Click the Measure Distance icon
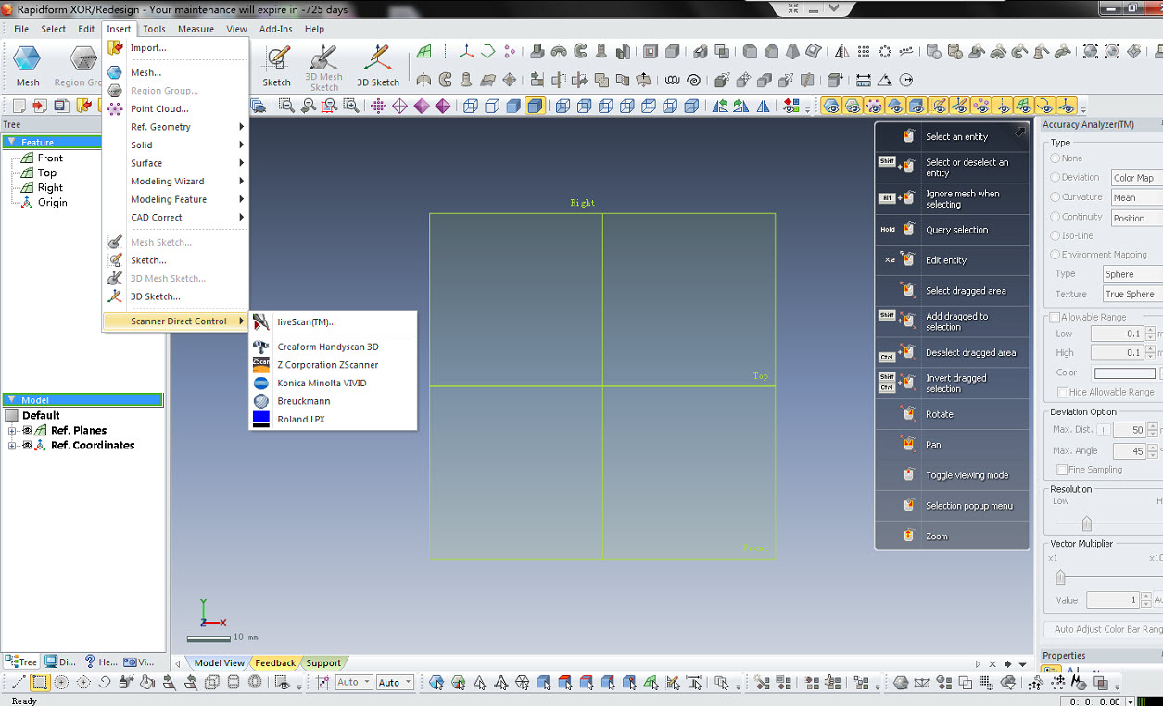The height and width of the screenshot is (706, 1163). [864, 81]
